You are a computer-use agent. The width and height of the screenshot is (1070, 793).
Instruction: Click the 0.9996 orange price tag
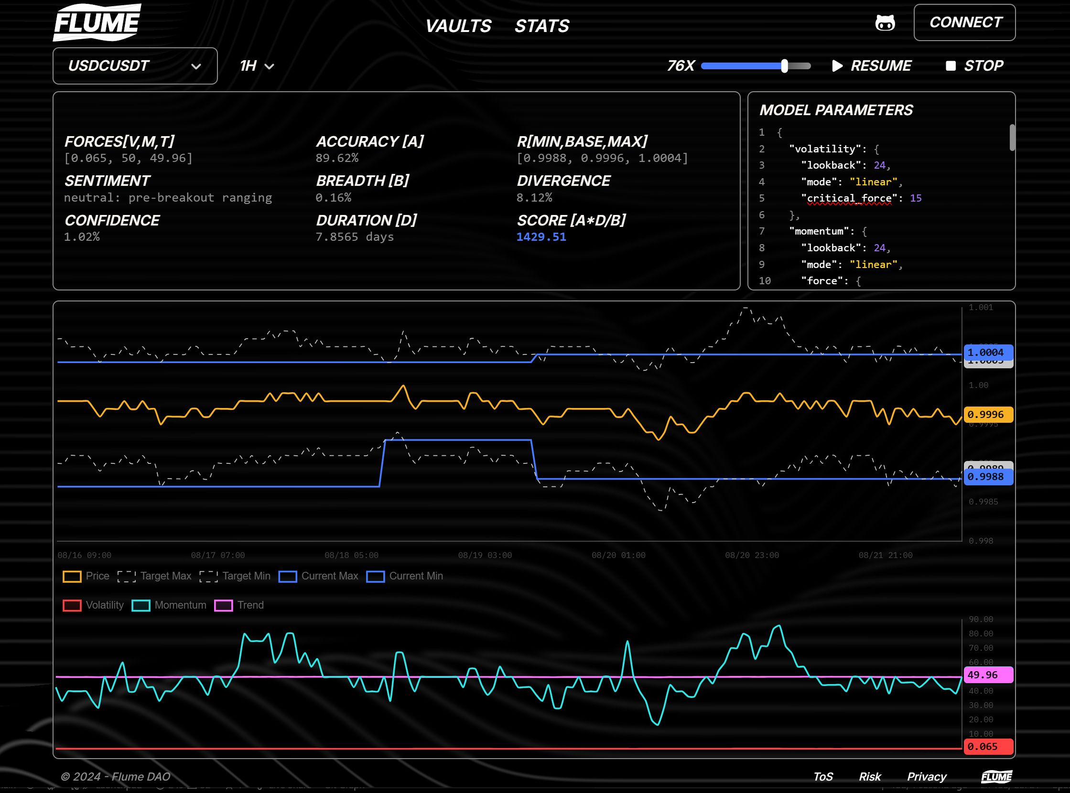(988, 414)
